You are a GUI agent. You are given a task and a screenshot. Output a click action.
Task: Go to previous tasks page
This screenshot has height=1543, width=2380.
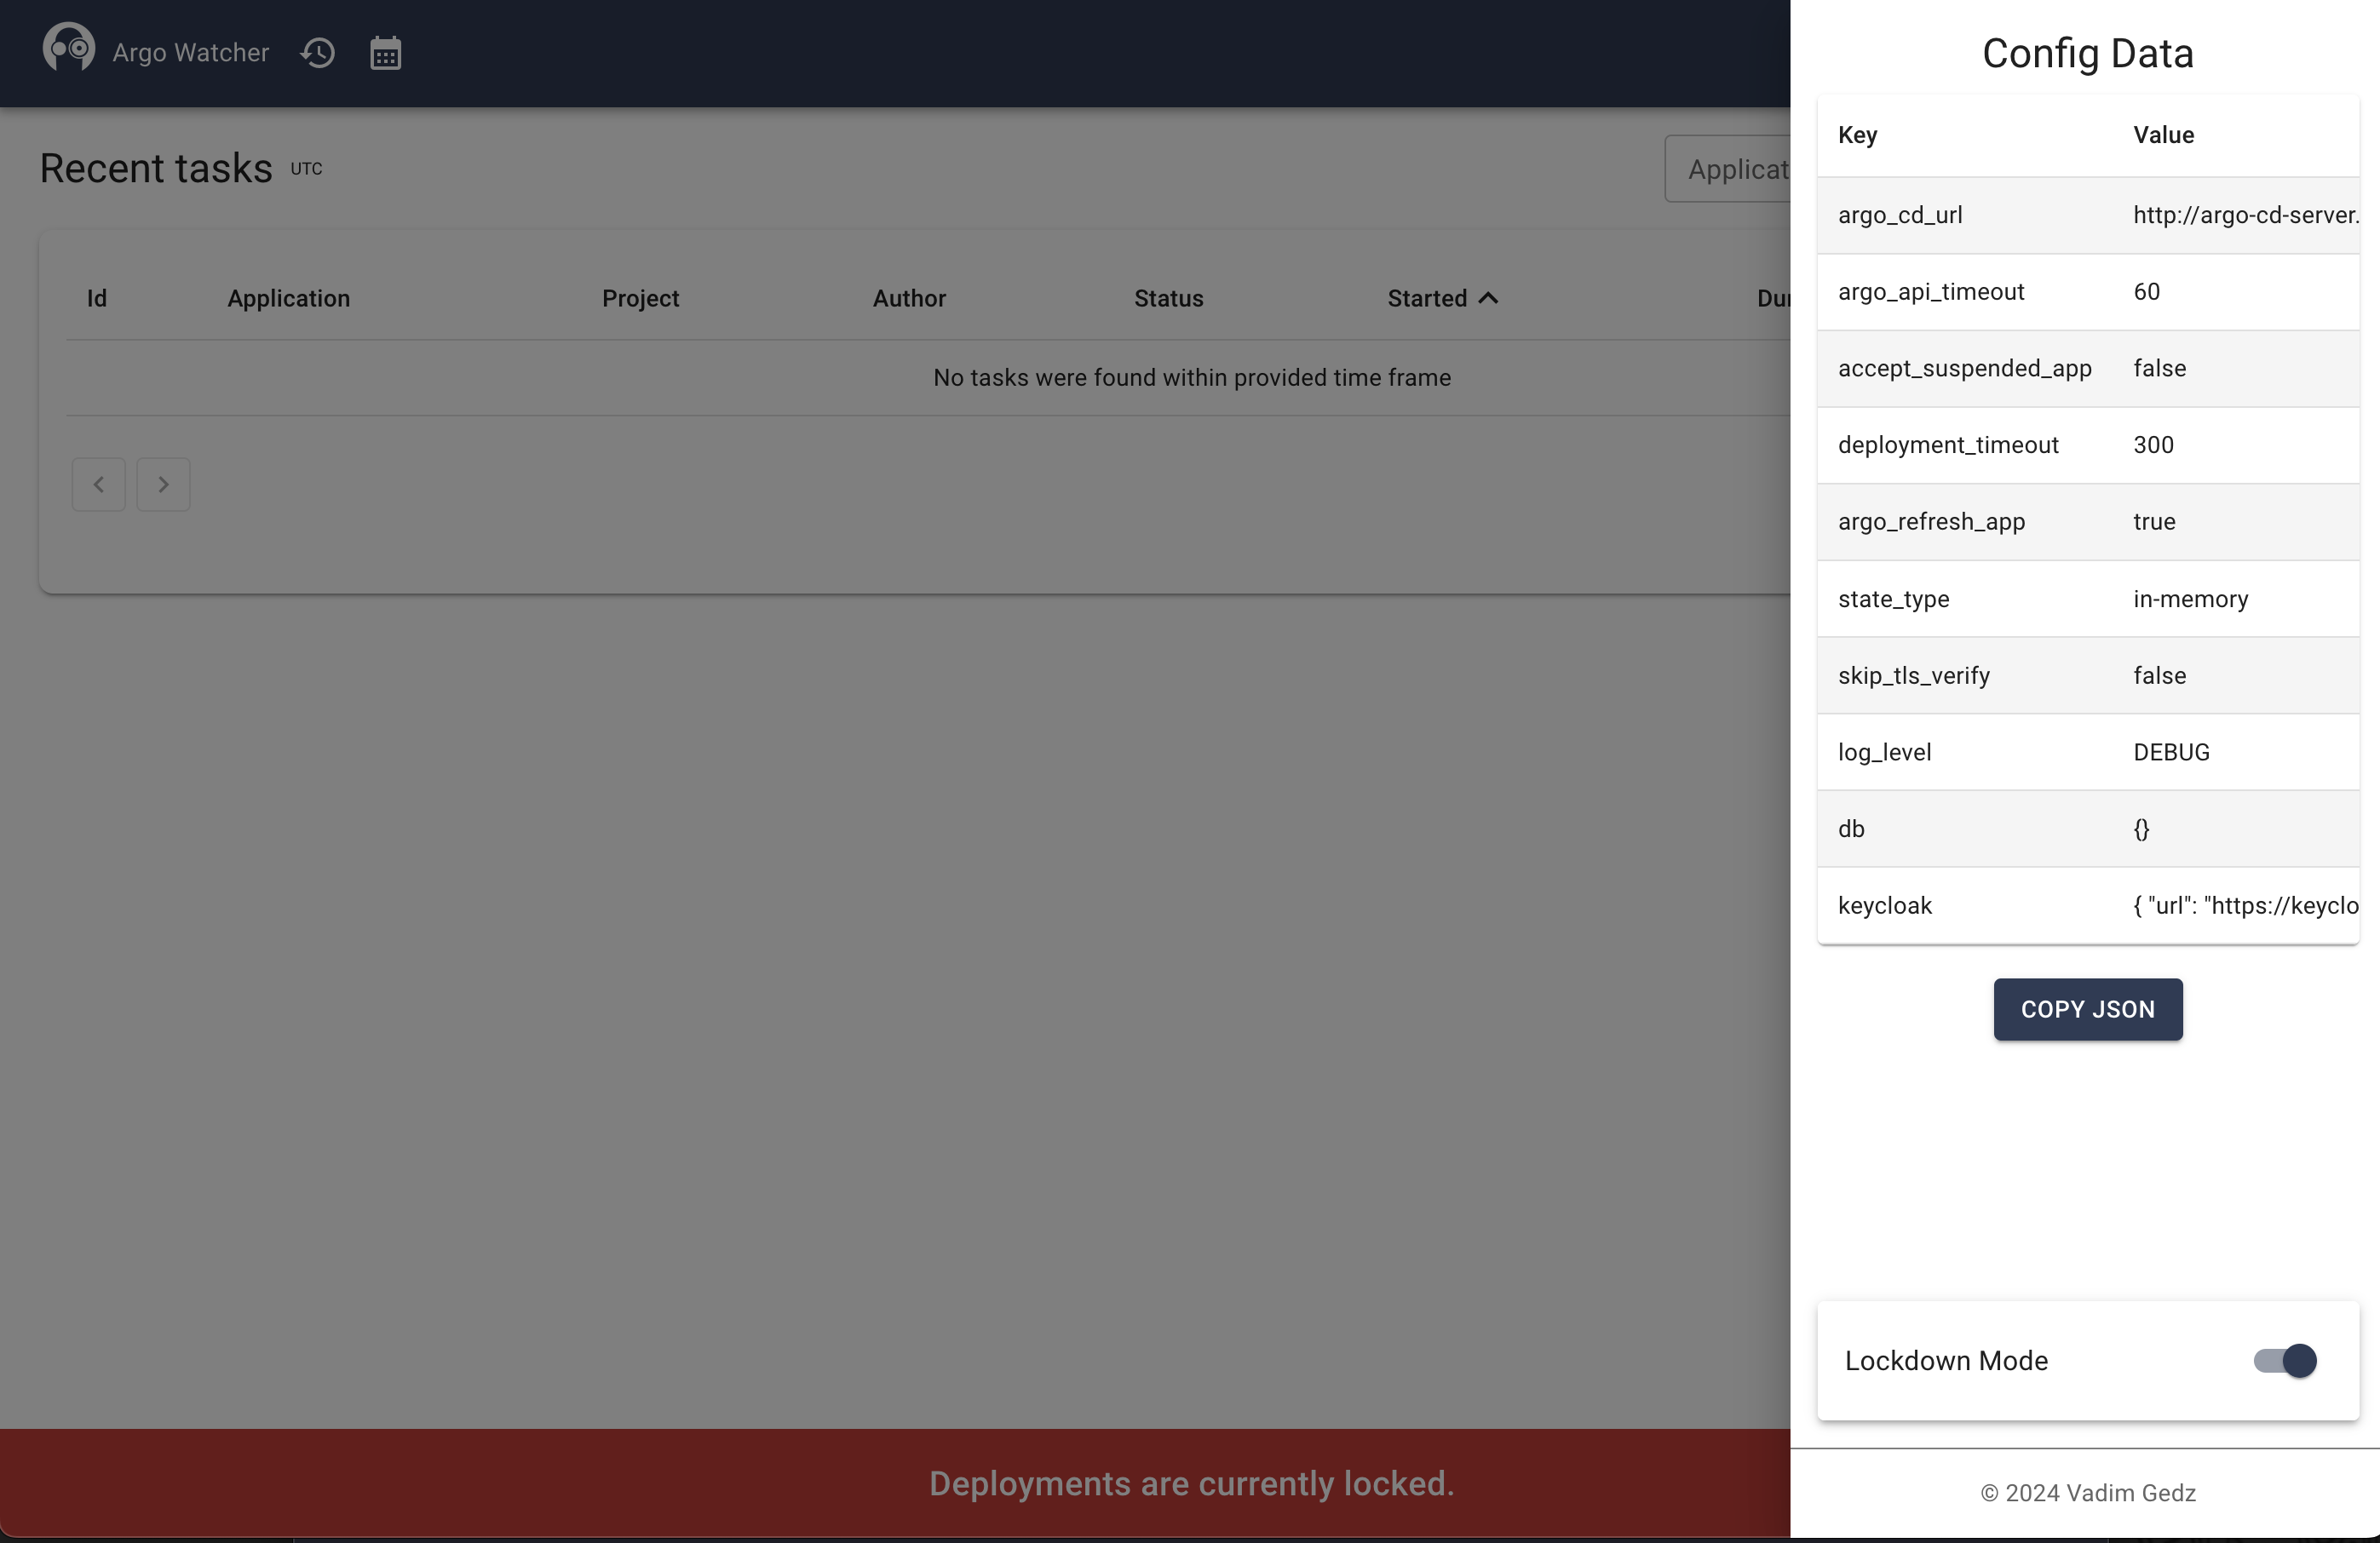tap(98, 485)
